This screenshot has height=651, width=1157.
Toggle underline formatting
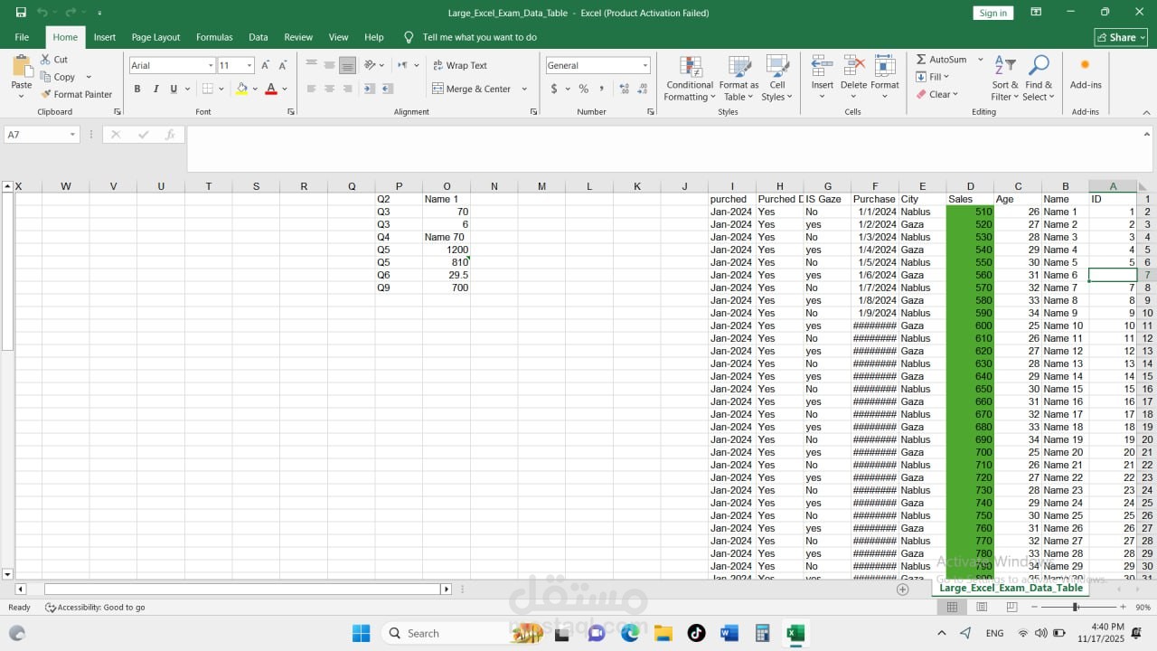[172, 89]
